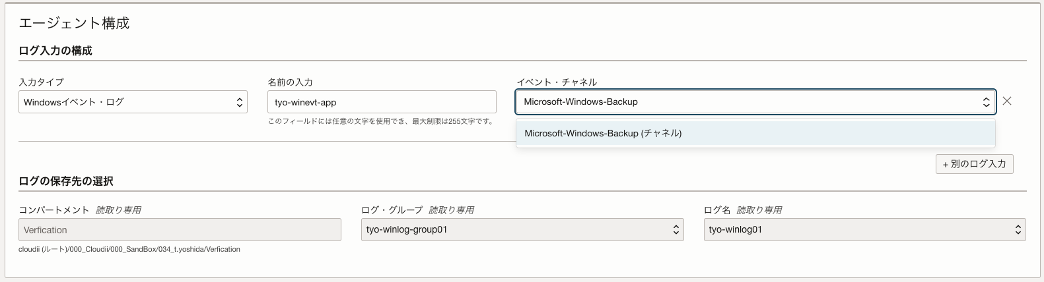1044x282 pixels.
Task: Click the 255文字 limit hint text
Action: pos(380,122)
